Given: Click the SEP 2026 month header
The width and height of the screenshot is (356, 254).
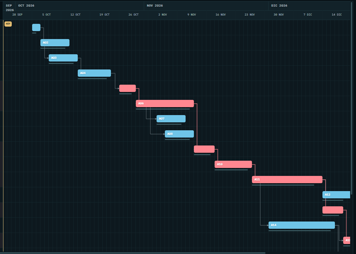Looking at the screenshot, I should [x=10, y=8].
